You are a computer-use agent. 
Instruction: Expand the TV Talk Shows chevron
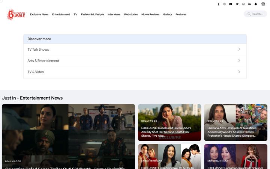(x=239, y=49)
